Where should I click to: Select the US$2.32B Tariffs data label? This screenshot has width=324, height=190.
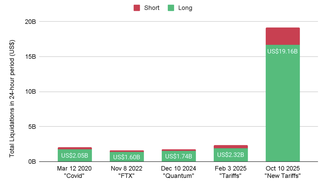[x=231, y=155]
